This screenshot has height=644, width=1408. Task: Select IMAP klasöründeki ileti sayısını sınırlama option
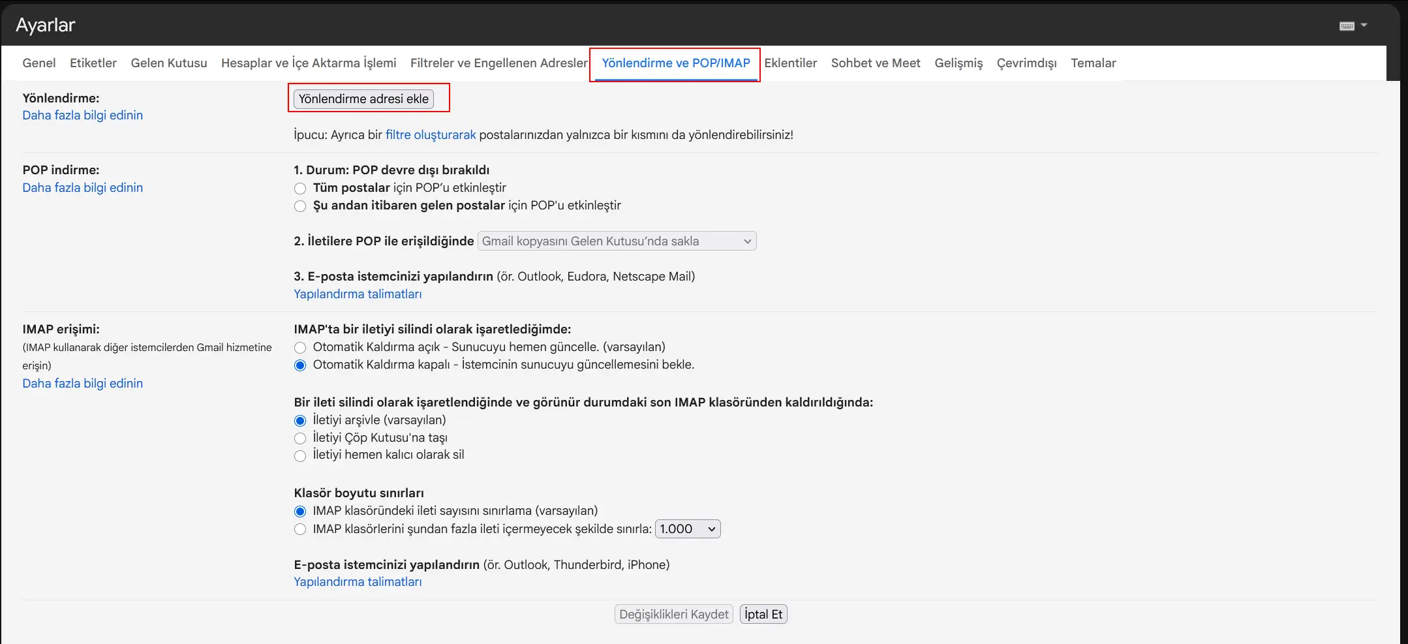[x=300, y=512]
